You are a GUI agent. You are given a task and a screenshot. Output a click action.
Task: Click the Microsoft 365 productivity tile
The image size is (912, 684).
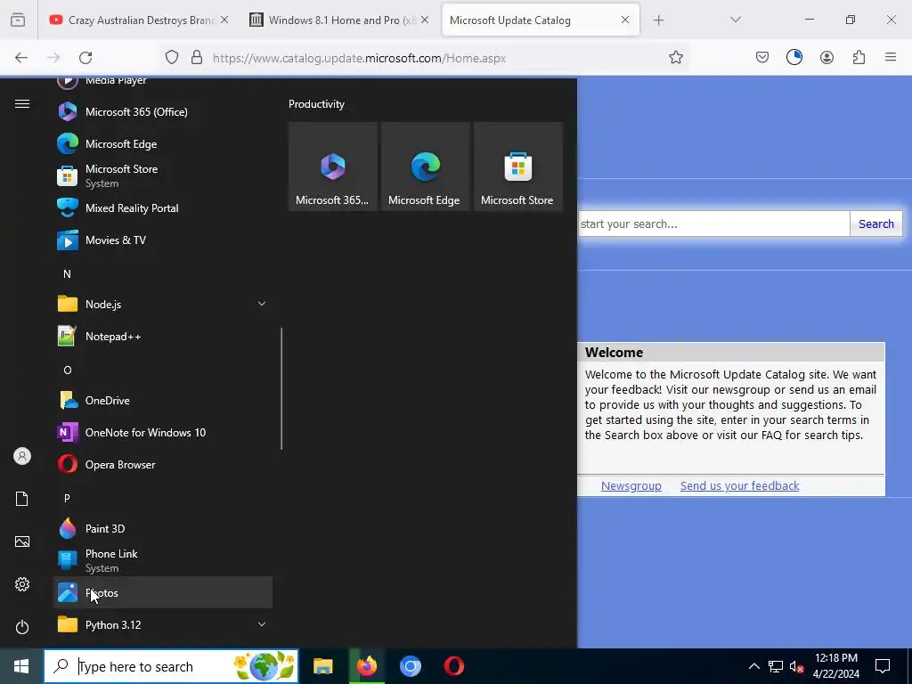click(333, 167)
